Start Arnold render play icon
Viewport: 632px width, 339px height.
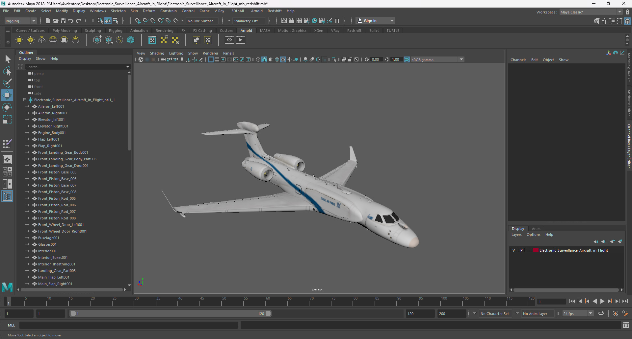point(241,40)
